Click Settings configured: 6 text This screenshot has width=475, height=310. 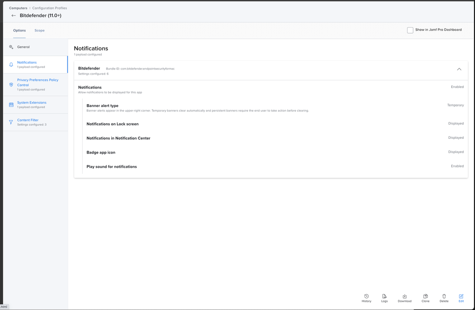tap(93, 74)
